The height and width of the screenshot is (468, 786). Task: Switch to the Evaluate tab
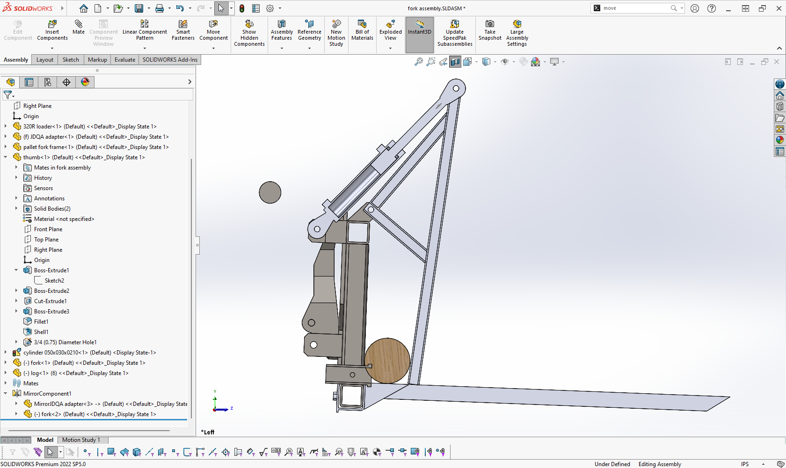(x=125, y=60)
